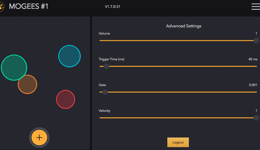Tap the orange-brown sound pad circle
Viewport: 260px width, 150px height.
tap(28, 84)
